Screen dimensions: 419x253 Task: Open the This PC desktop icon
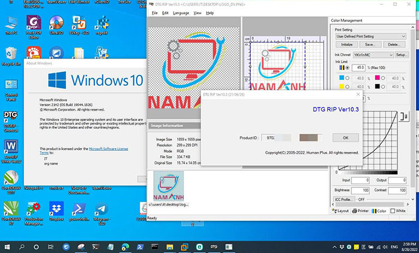(x=10, y=23)
